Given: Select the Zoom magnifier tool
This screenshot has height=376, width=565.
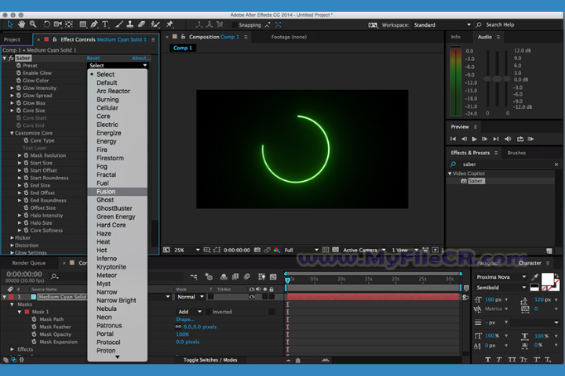Looking at the screenshot, I should click(31, 24).
